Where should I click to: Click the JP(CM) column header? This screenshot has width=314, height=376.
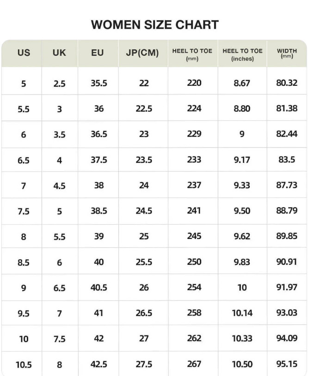pos(142,53)
